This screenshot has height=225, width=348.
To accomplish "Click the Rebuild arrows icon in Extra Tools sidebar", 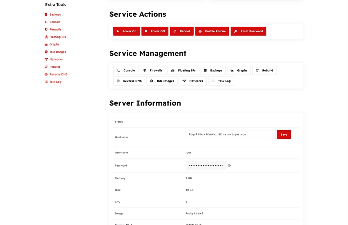I will pyautogui.click(x=46, y=67).
